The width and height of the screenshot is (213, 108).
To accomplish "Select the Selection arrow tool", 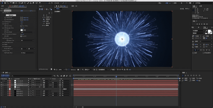I will [x=2, y=3].
